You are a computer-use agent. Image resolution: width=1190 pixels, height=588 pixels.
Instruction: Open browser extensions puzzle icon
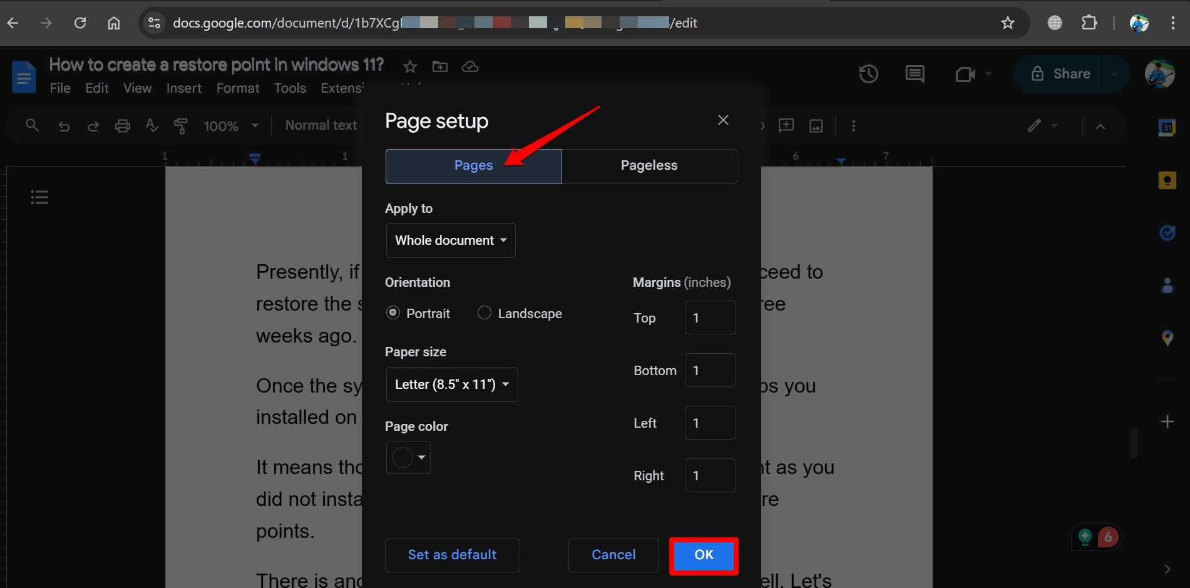pyautogui.click(x=1089, y=23)
